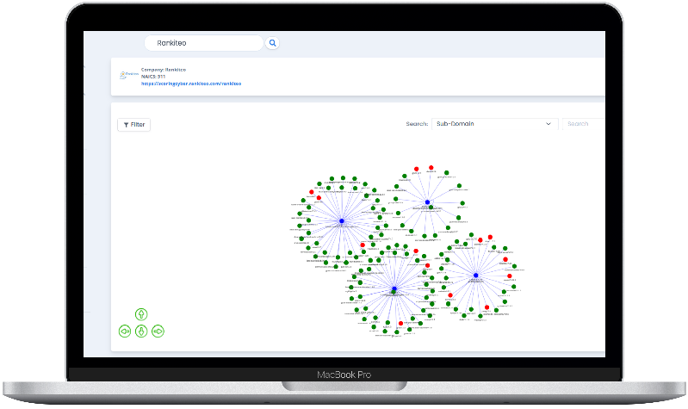
Task: Click the Rankiteo company logo
Action: coord(127,76)
